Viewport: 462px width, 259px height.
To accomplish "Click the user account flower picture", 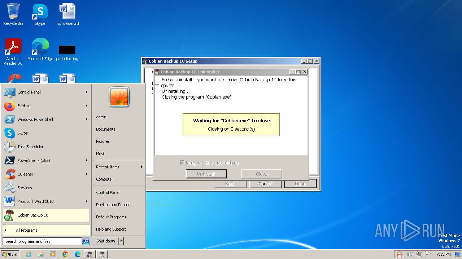I will (119, 97).
